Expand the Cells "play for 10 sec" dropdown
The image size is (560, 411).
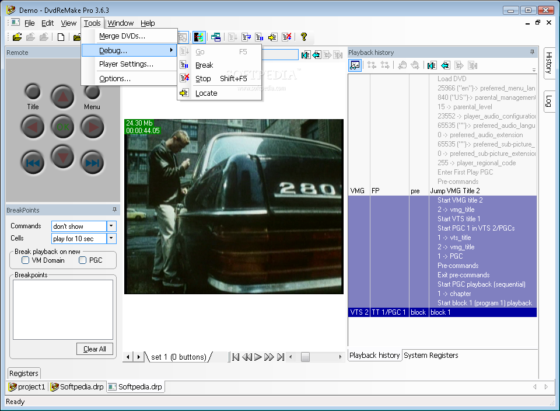click(111, 239)
